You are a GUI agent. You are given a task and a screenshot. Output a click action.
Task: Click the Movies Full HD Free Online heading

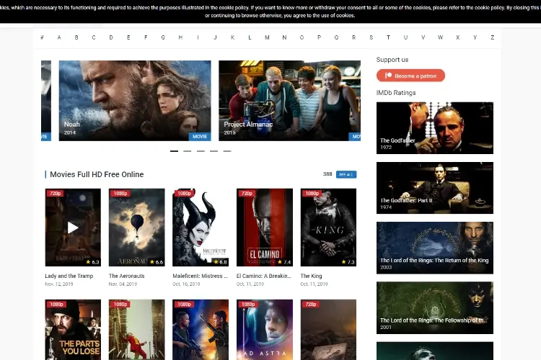(97, 174)
